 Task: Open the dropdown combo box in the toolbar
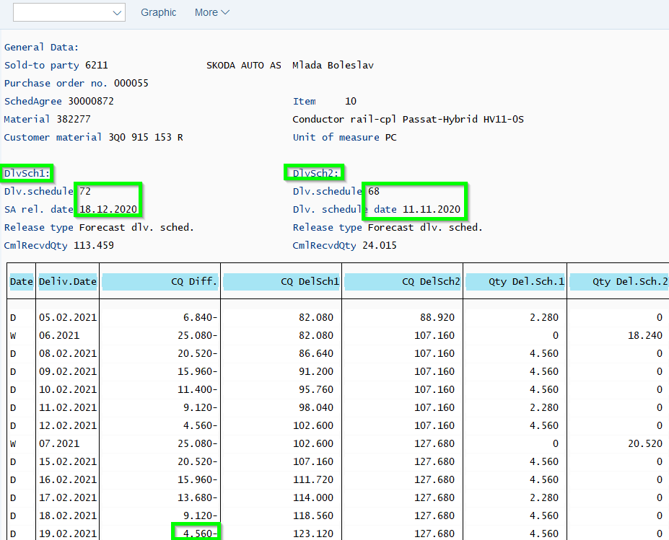click(69, 12)
